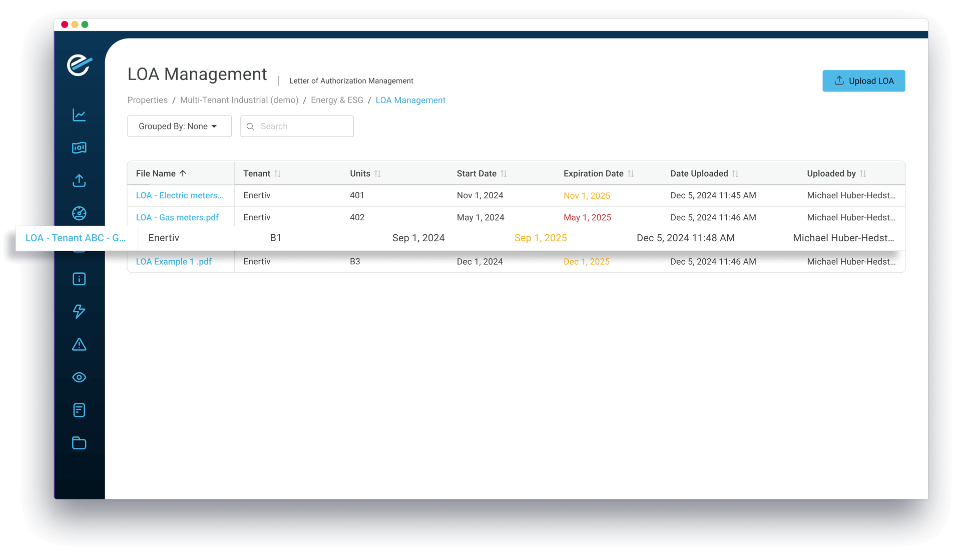Viewport: 961px width, 556px height.
Task: Click File Name column header
Action: click(156, 173)
